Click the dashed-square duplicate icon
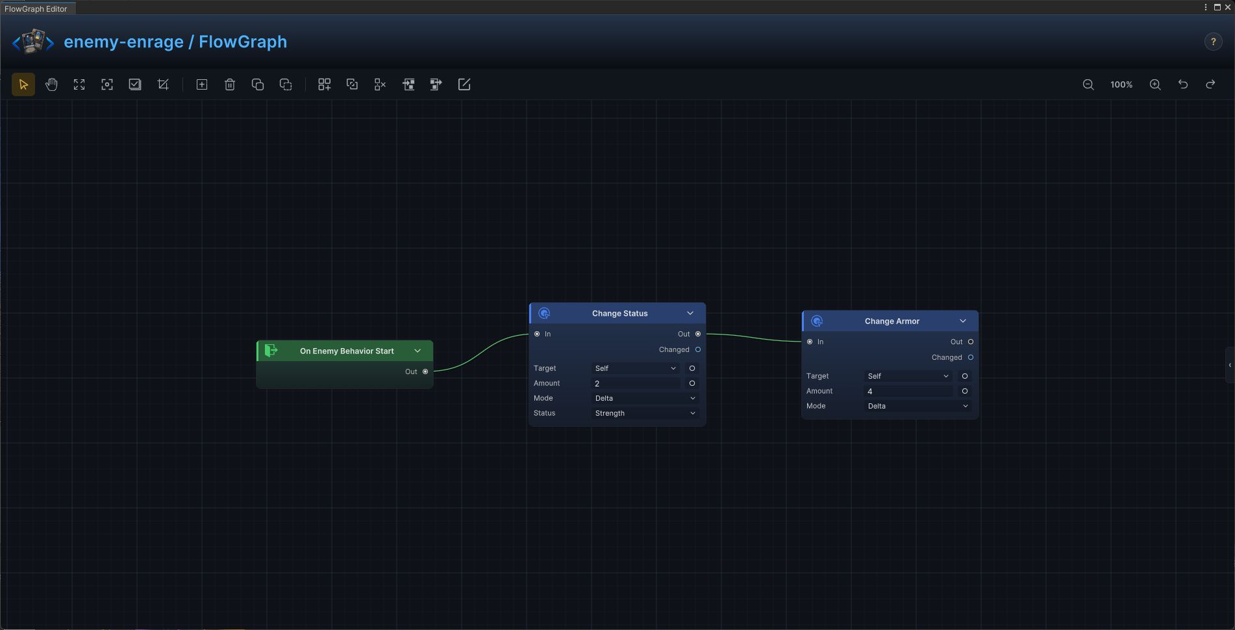The image size is (1235, 630). [x=286, y=84]
